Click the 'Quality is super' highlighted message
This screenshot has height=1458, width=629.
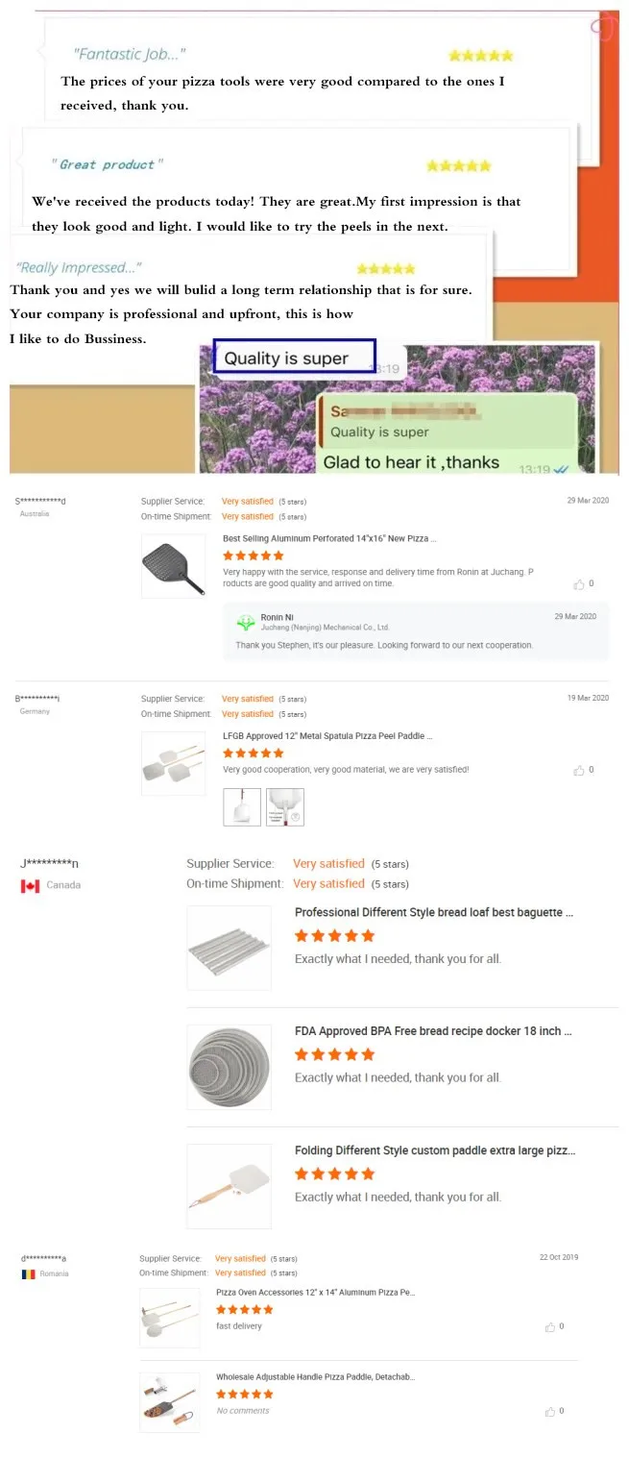tap(293, 358)
